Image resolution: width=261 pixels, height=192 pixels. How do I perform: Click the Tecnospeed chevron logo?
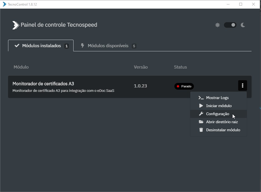pos(16,25)
